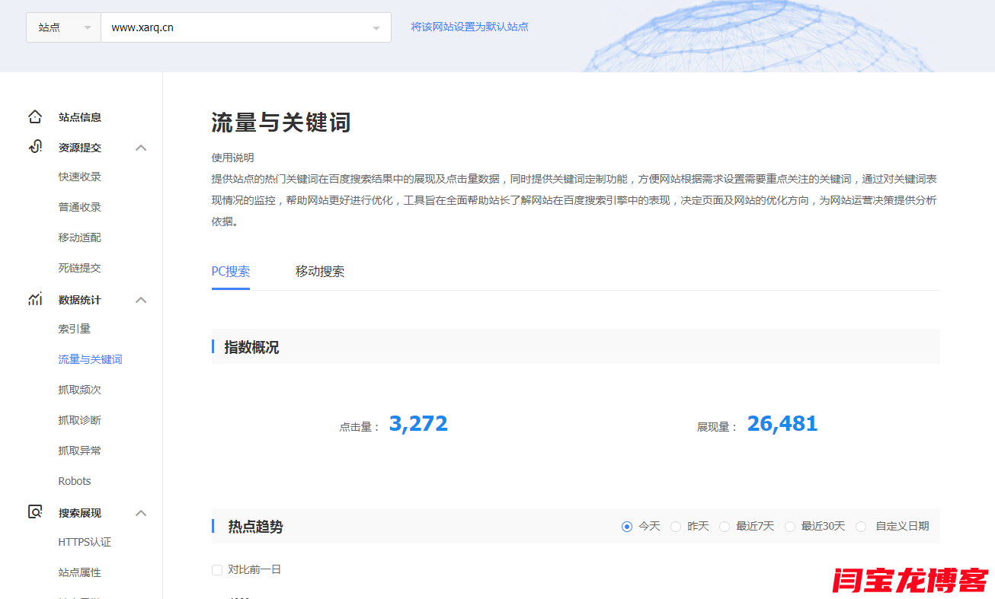
Task: Open 移动适配 page
Action: click(x=80, y=237)
